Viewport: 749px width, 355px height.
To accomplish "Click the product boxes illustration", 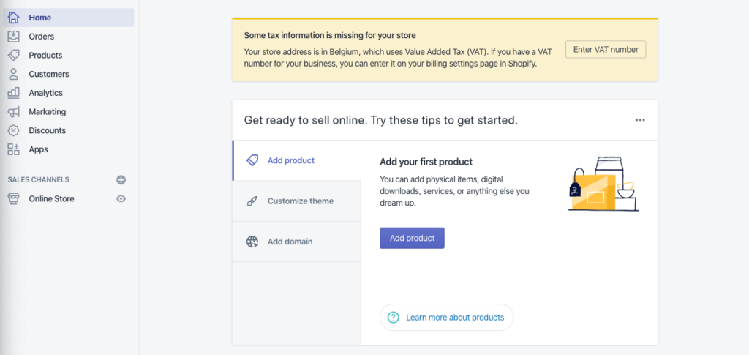I will click(603, 184).
